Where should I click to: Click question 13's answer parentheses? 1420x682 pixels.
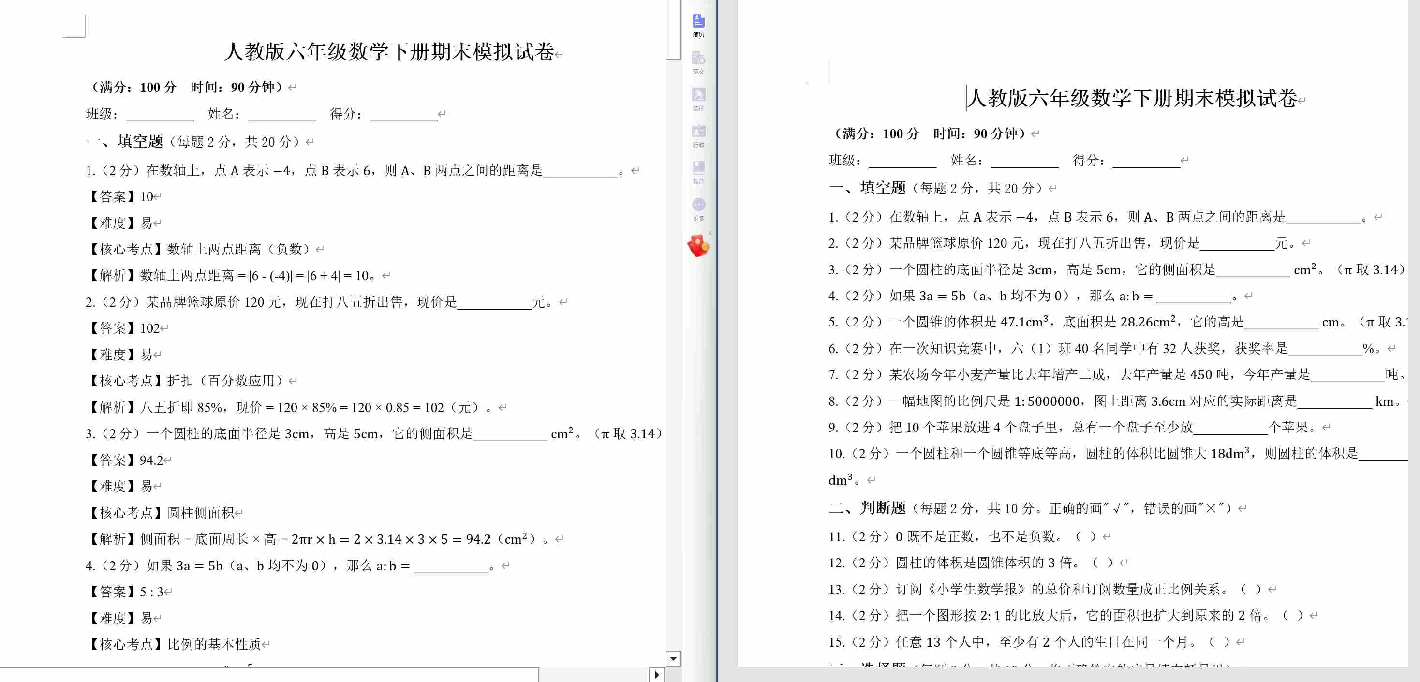(x=1251, y=590)
